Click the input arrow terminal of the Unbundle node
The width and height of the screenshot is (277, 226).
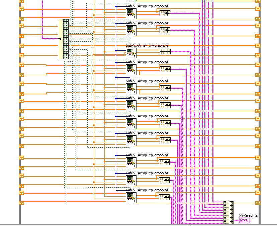(60, 39)
